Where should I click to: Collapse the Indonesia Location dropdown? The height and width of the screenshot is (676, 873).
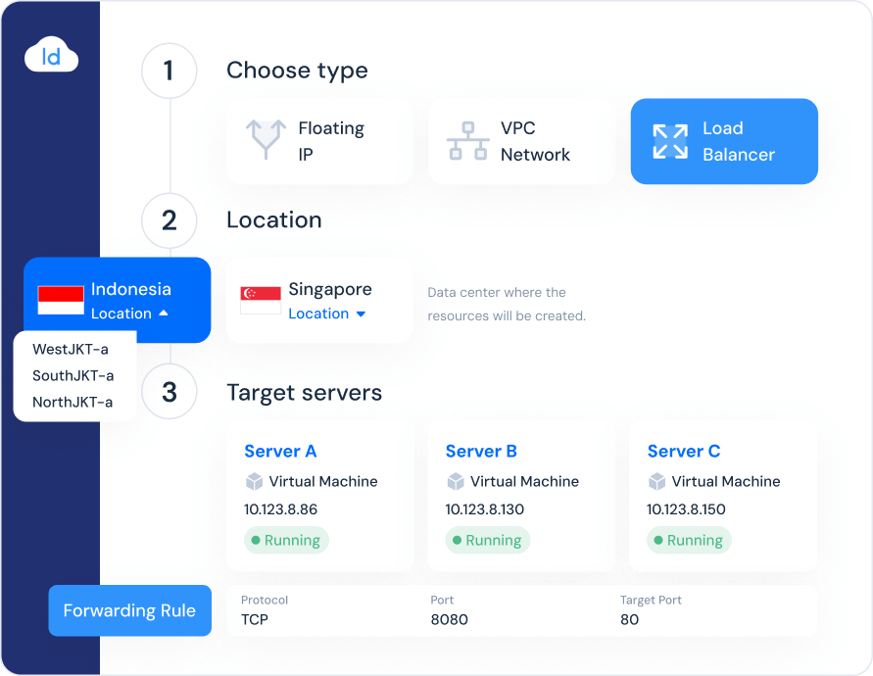(129, 314)
